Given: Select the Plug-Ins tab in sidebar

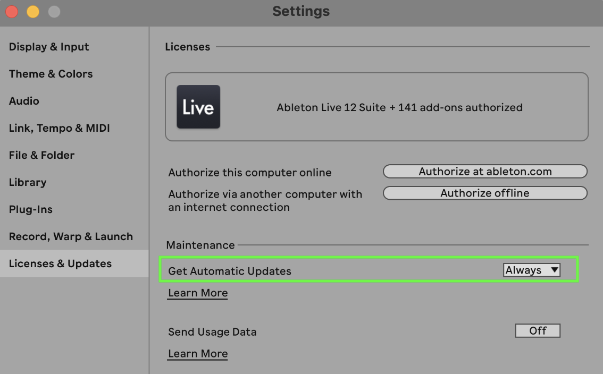Looking at the screenshot, I should pyautogui.click(x=30, y=209).
